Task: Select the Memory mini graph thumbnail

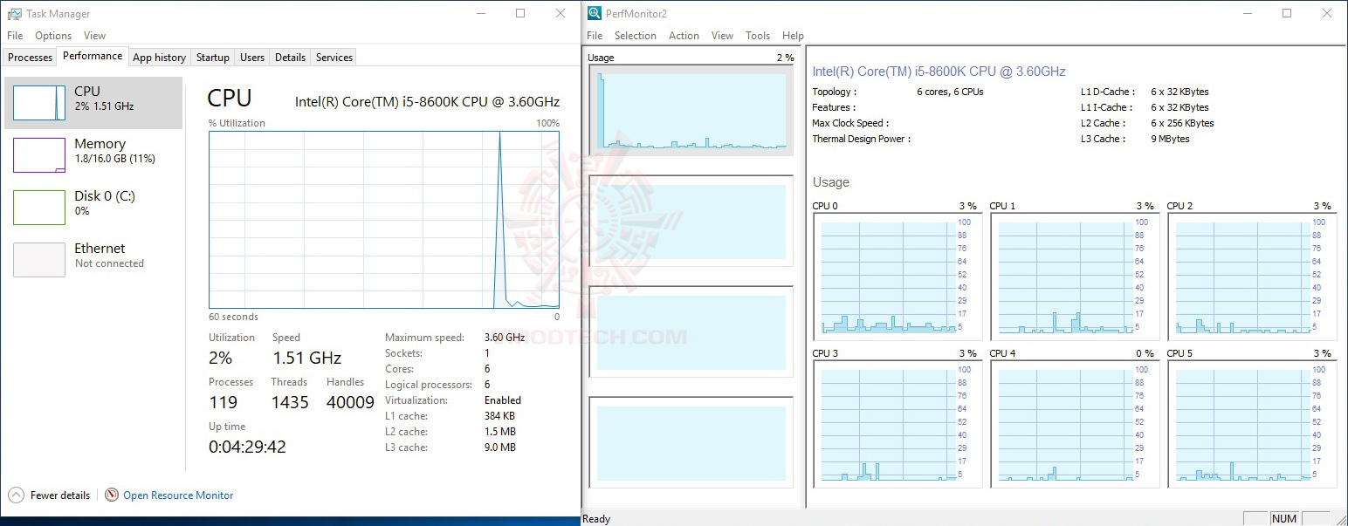Action: click(39, 154)
